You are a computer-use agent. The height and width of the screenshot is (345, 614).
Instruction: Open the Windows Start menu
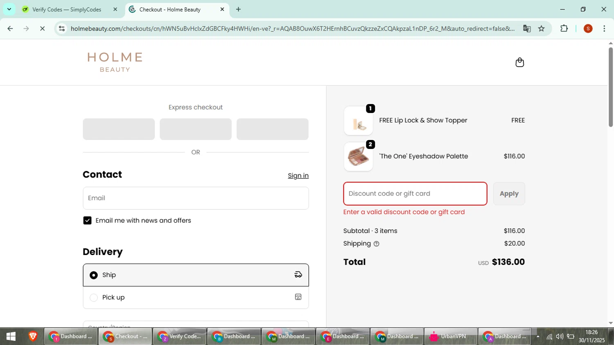[x=11, y=336]
